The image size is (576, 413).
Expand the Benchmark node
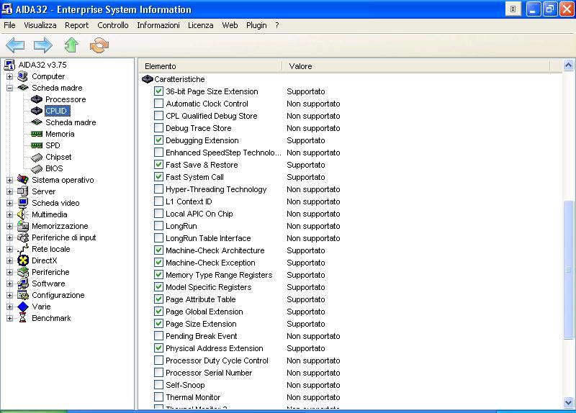(x=9, y=318)
